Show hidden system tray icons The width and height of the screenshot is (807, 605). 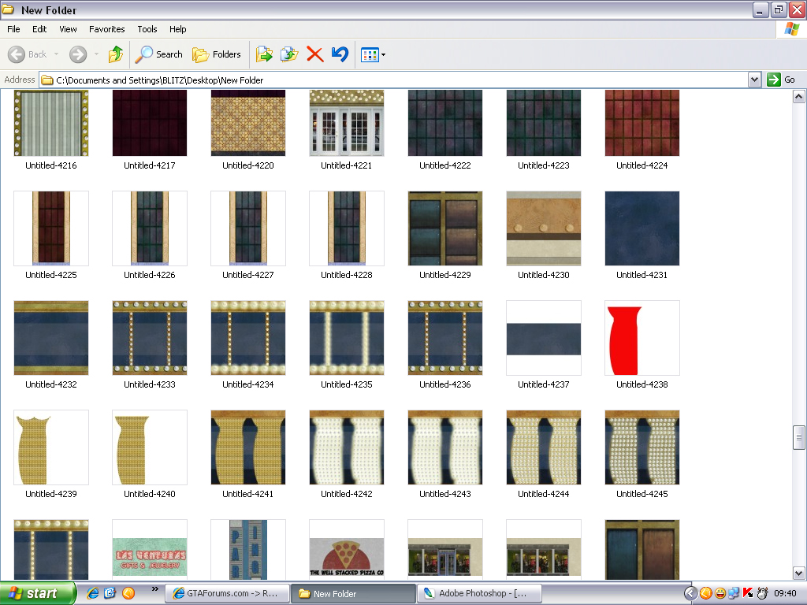pyautogui.click(x=690, y=593)
